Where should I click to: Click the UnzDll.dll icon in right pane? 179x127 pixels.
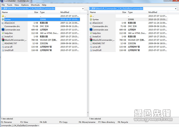(91, 50)
